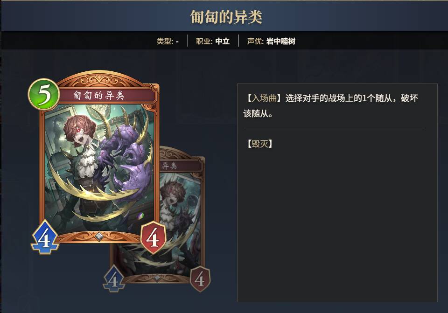Viewport: 448px width, 313px height.
Task: Click 职业: 中立 in info bar
Action: 213,41
